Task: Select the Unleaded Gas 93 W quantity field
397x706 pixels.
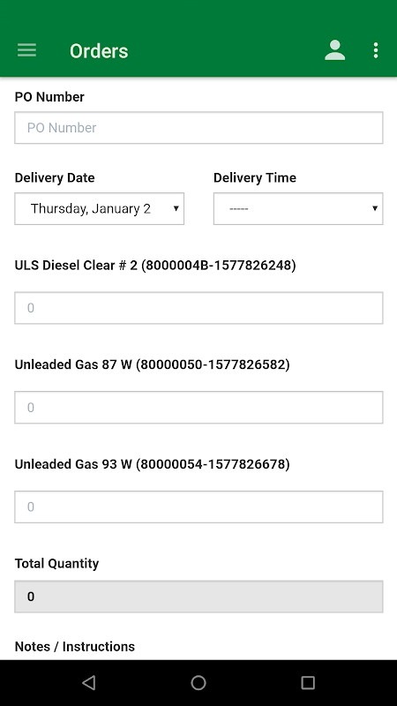Action: tap(198, 507)
